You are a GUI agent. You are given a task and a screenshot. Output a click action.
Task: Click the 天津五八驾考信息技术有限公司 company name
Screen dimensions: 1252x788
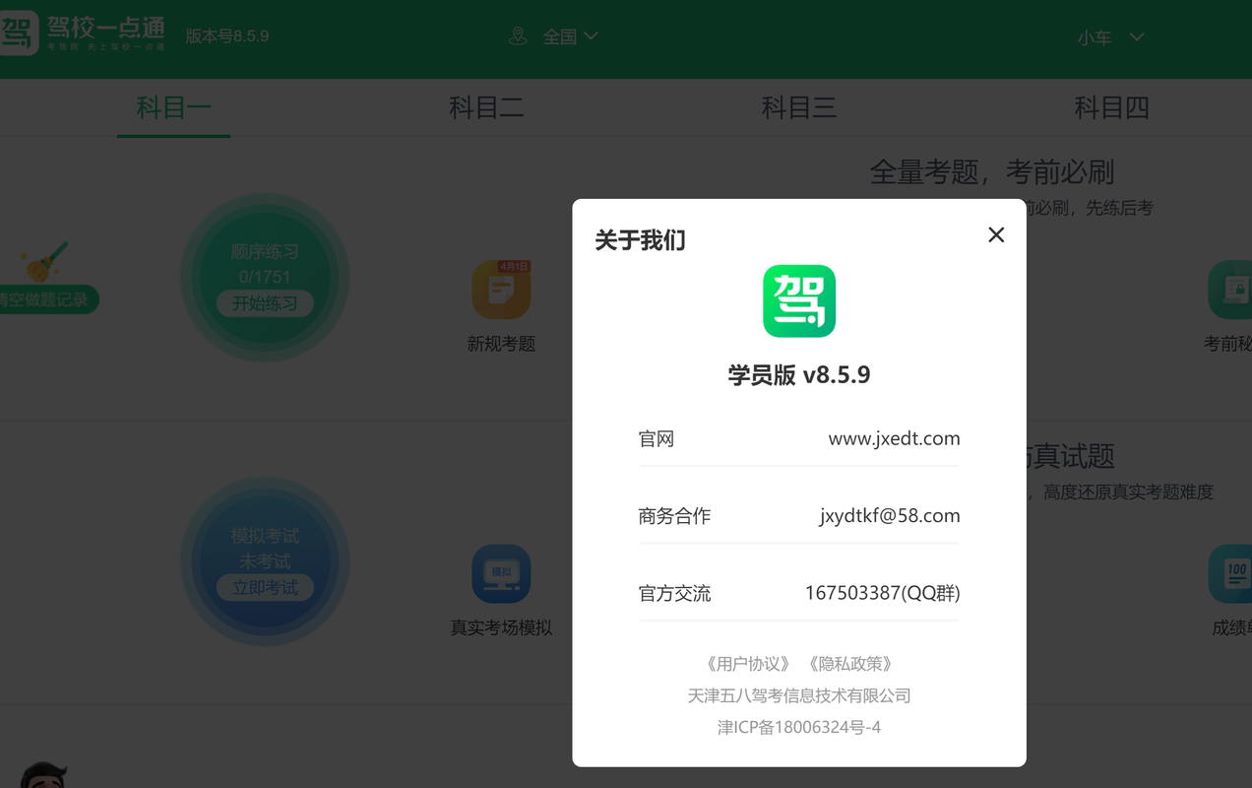[799, 695]
